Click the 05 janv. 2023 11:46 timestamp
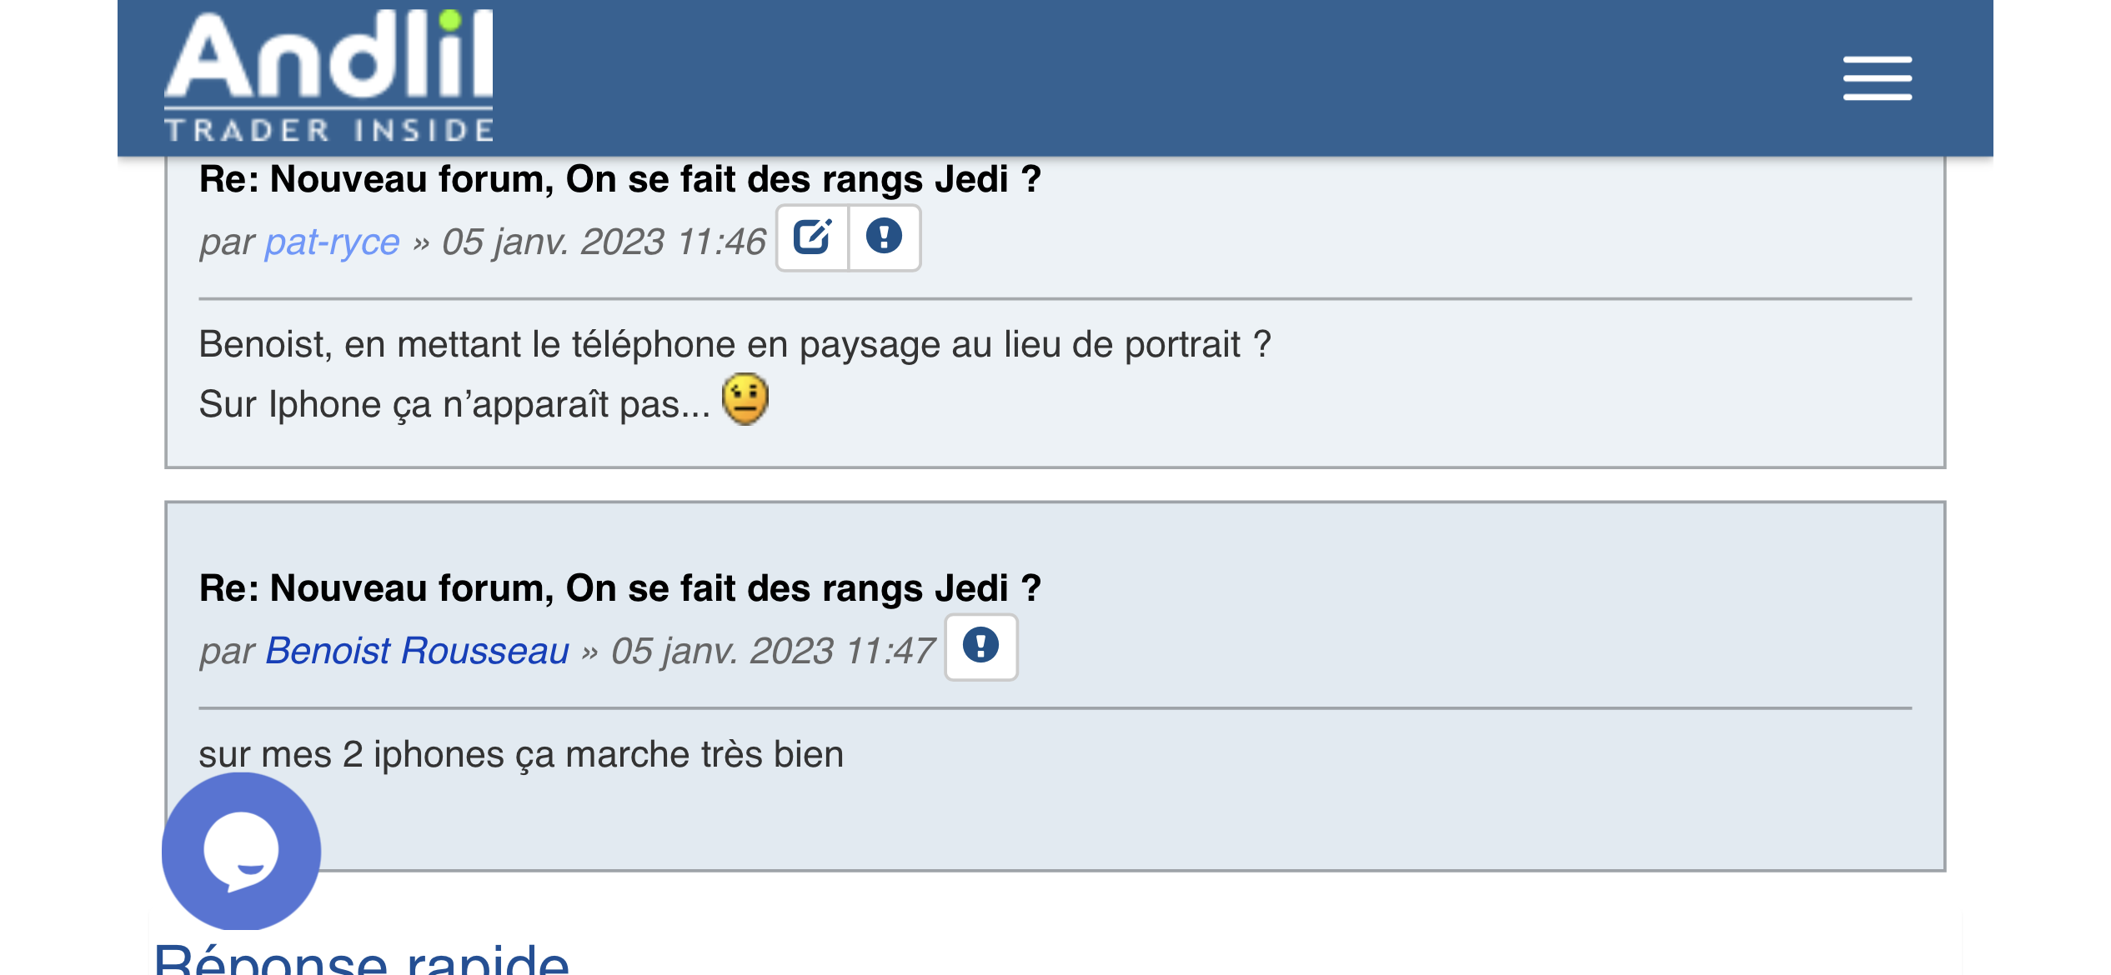The image size is (2111, 975). click(604, 242)
